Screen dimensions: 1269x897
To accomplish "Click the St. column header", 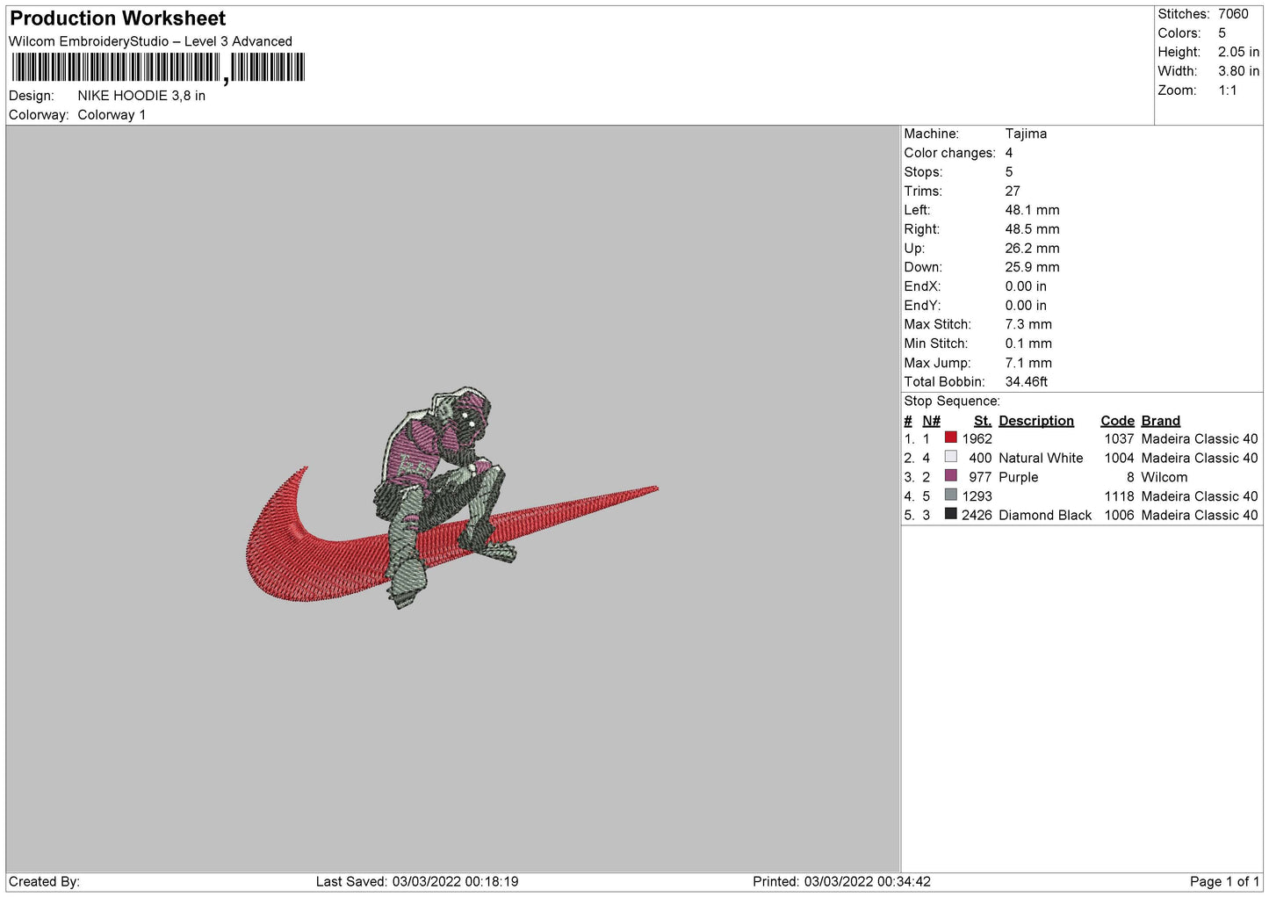I will pyautogui.click(x=982, y=421).
